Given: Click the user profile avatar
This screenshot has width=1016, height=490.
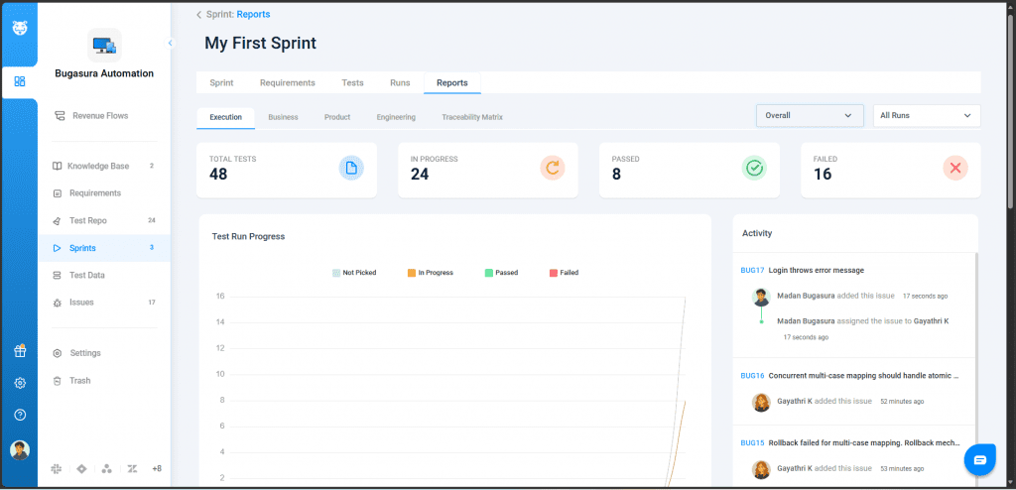Looking at the screenshot, I should click(x=20, y=450).
